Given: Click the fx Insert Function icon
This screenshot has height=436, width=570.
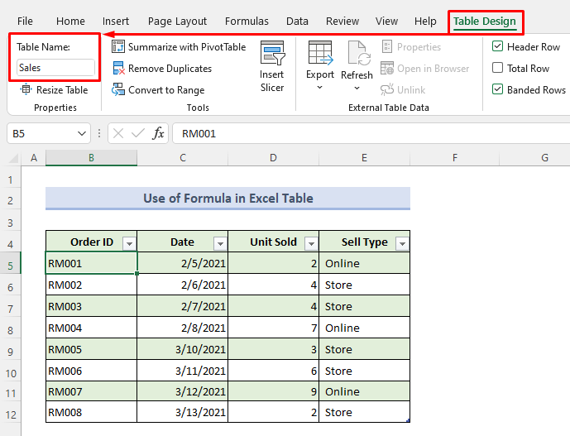Looking at the screenshot, I should (158, 133).
